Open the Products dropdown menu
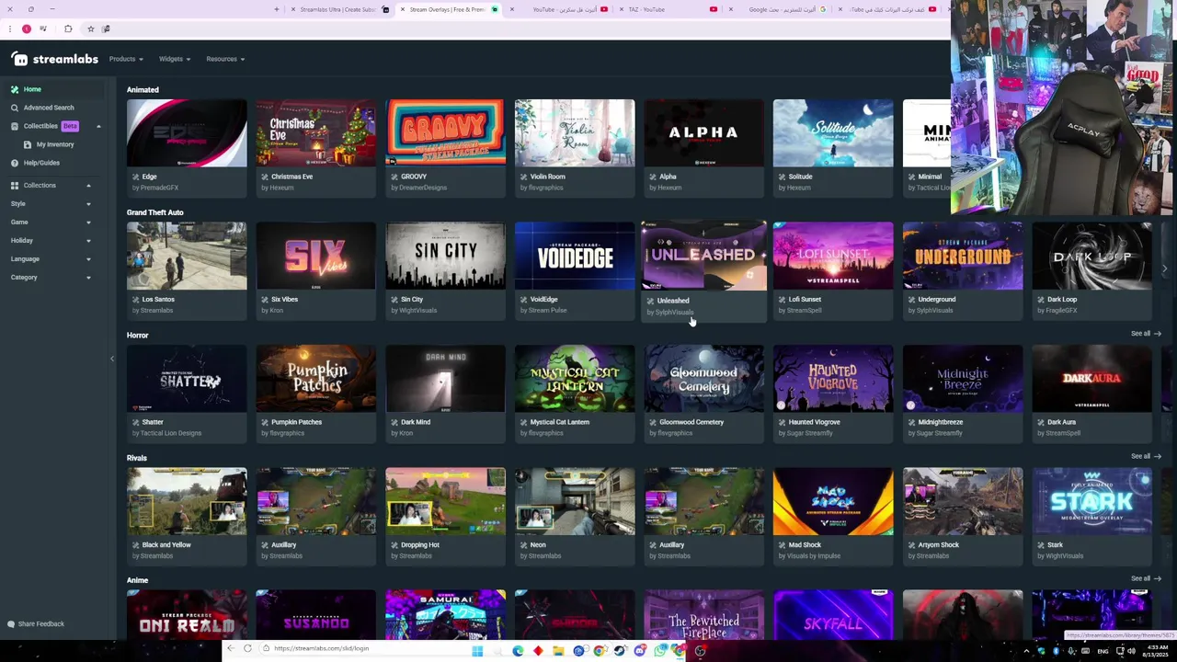 [126, 59]
